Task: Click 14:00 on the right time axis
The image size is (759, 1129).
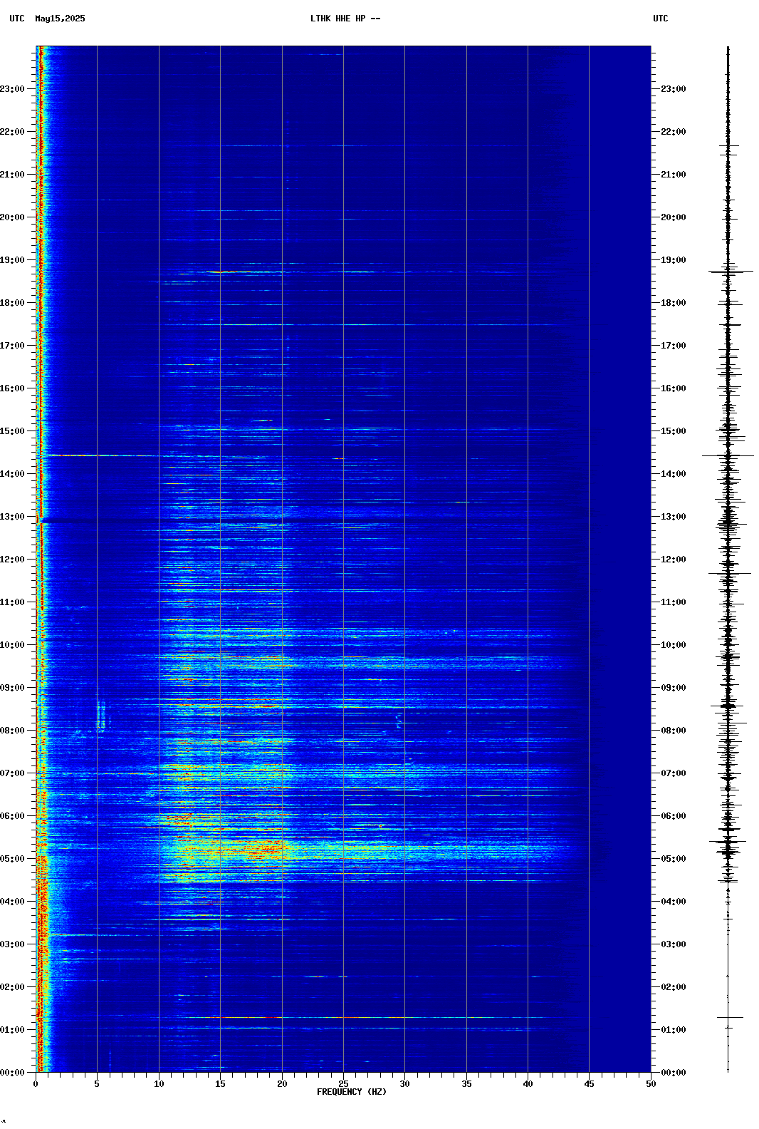Action: click(674, 474)
